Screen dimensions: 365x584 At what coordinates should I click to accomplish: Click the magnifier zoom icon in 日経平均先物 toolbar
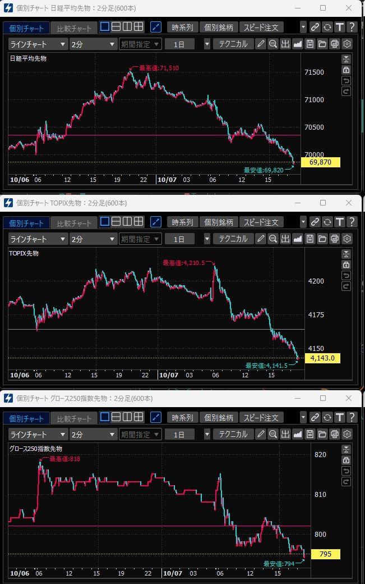click(x=273, y=44)
